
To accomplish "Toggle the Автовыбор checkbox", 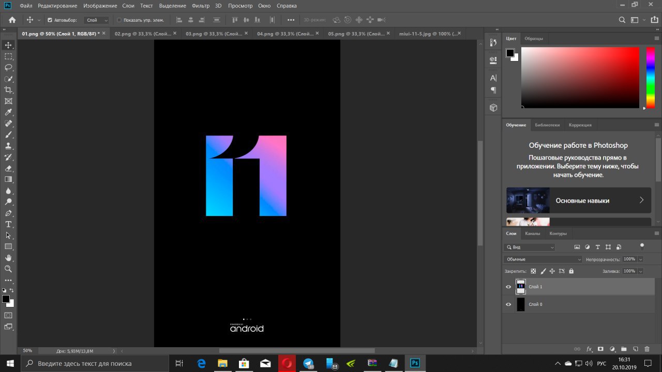I will click(50, 20).
